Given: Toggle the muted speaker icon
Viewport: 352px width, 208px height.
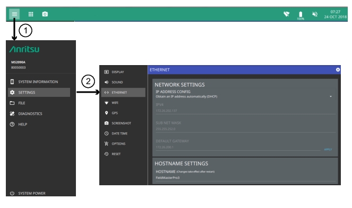Looking at the screenshot, I should [315, 14].
